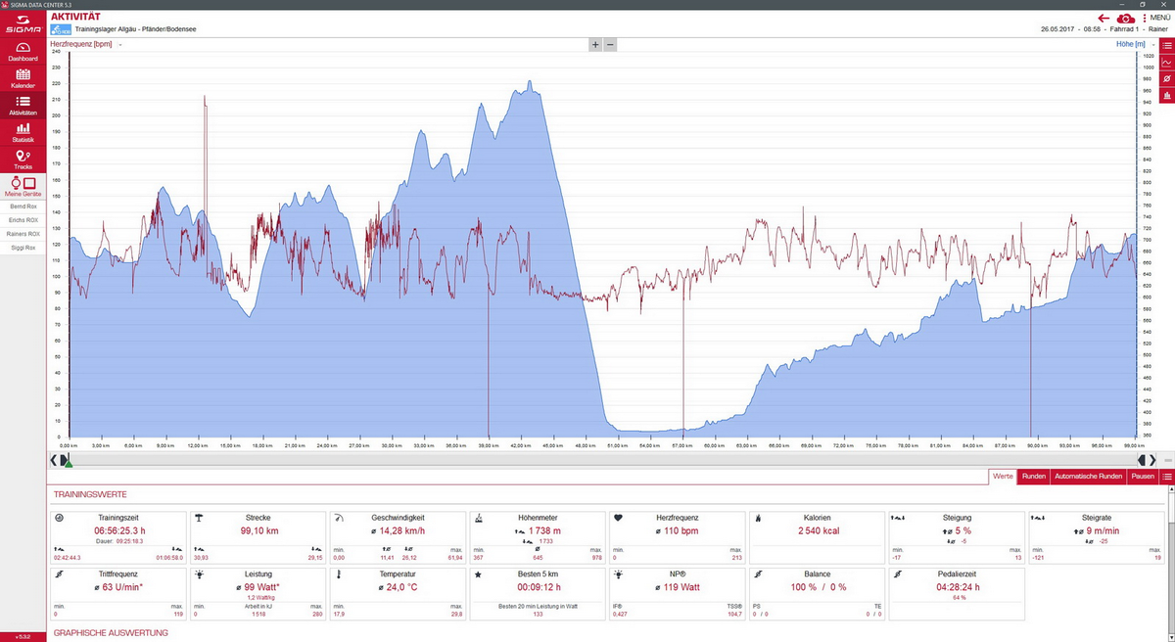Viewport: 1175px width, 642px height.
Task: Toggle the average values icon
Action: pyautogui.click(x=1166, y=78)
